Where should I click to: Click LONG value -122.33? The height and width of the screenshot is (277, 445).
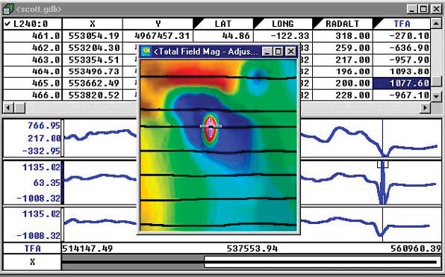coord(283,36)
